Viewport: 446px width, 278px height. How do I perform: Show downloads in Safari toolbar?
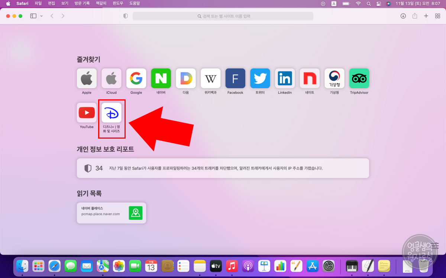(x=403, y=16)
